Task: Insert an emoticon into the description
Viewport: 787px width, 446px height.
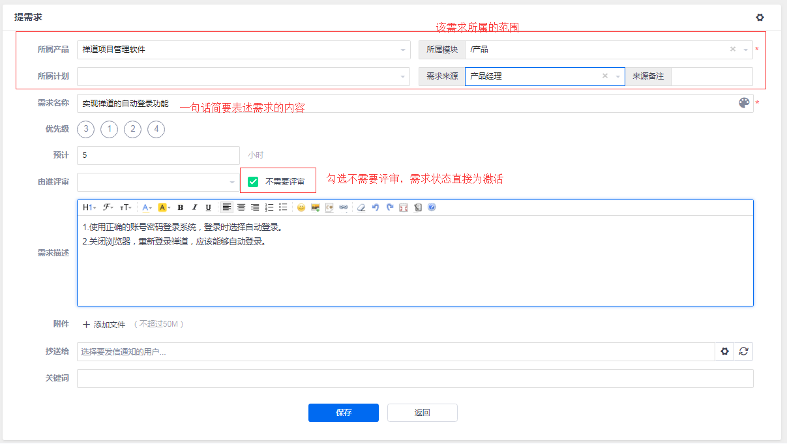Action: pyautogui.click(x=301, y=207)
